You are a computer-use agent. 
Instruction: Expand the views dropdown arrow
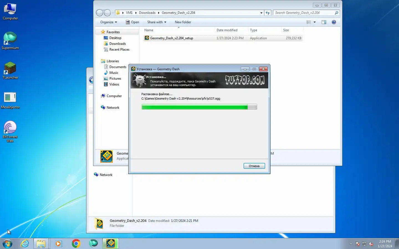click(x=314, y=22)
